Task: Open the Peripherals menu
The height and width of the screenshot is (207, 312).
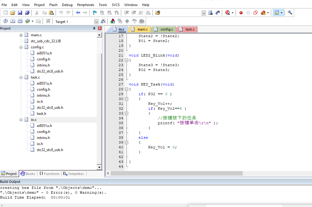Action: (x=86, y=5)
